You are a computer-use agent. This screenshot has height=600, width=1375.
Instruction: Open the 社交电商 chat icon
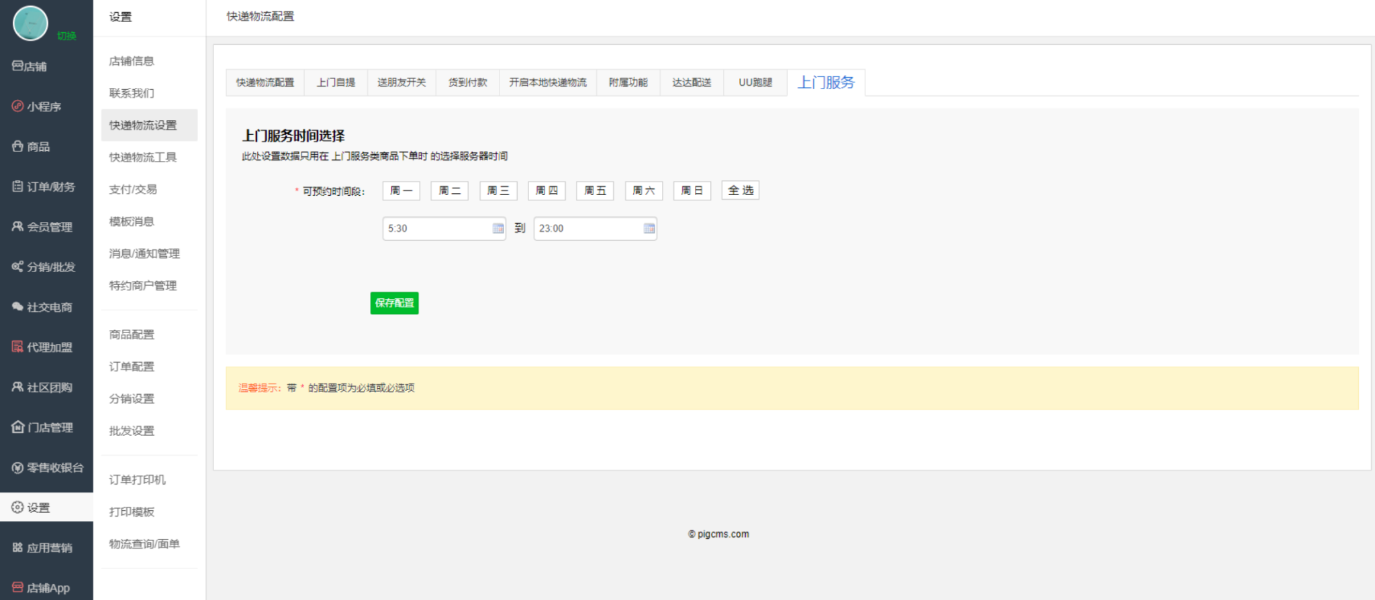17,307
